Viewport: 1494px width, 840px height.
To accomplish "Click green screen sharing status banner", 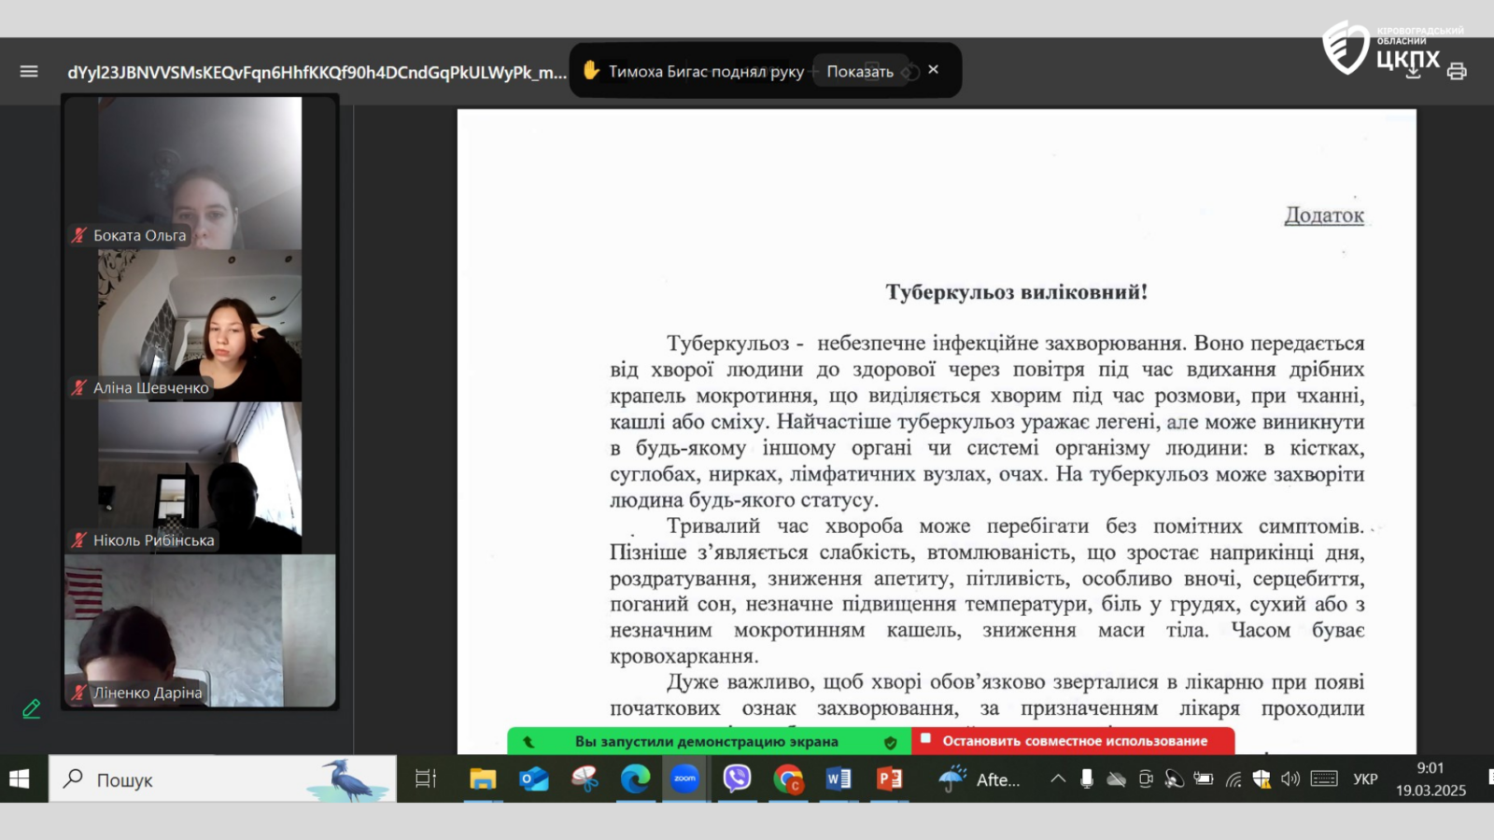I will (x=706, y=741).
